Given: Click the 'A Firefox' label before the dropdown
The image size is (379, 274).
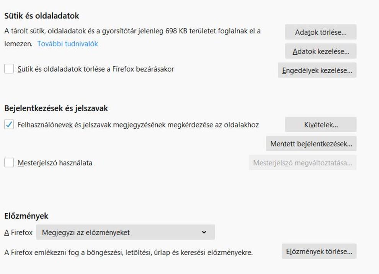Looking at the screenshot, I should (18, 232).
